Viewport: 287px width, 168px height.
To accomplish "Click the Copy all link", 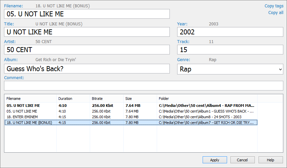I will pyautogui.click(x=276, y=13).
